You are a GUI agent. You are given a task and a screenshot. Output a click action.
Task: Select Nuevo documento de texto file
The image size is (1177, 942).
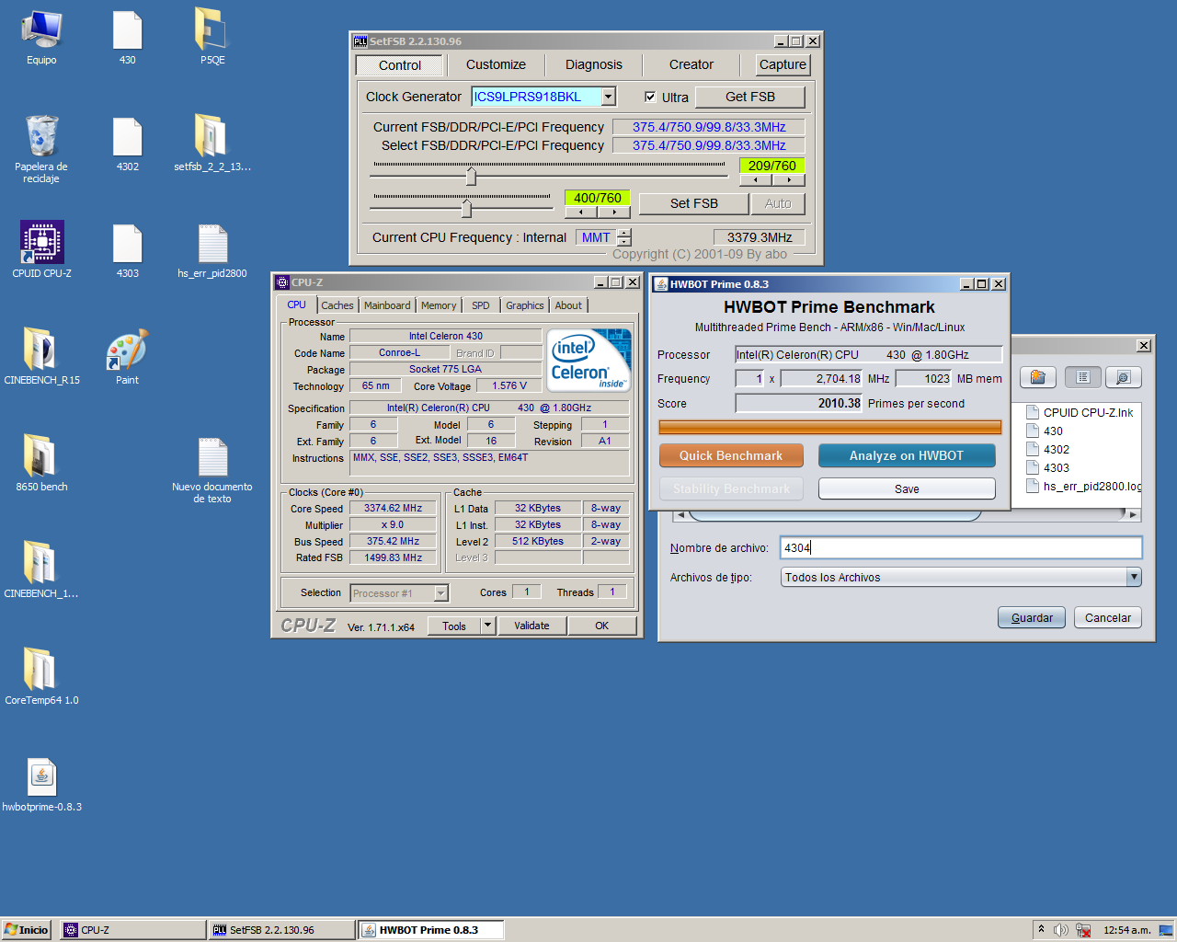tap(212, 469)
